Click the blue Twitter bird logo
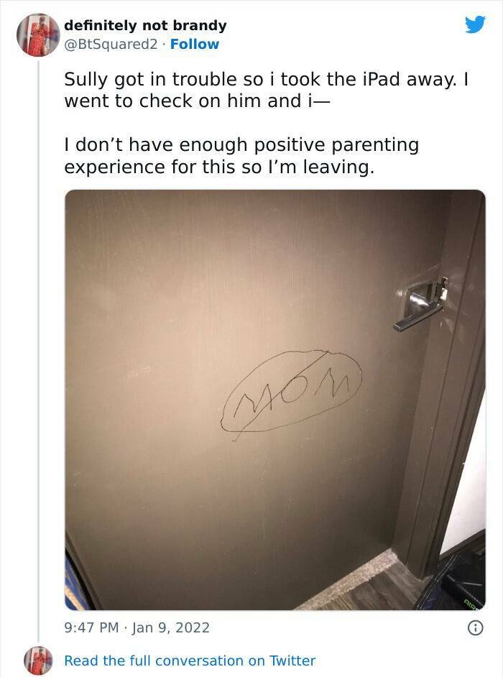 point(475,24)
